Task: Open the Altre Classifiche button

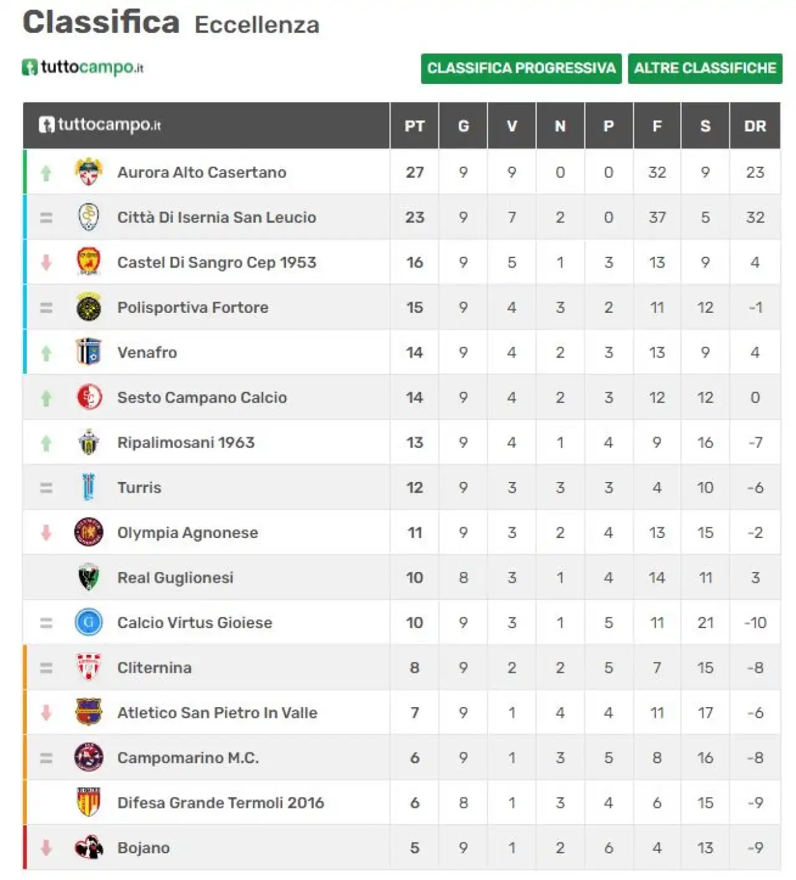Action: [705, 68]
